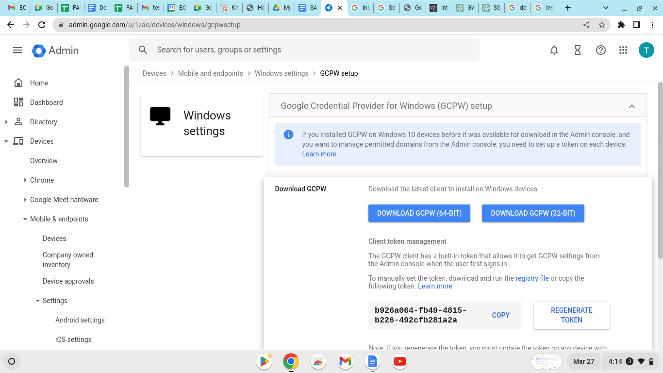Expand Google Meet hardware arrow
Image resolution: width=663 pixels, height=373 pixels.
(x=25, y=200)
